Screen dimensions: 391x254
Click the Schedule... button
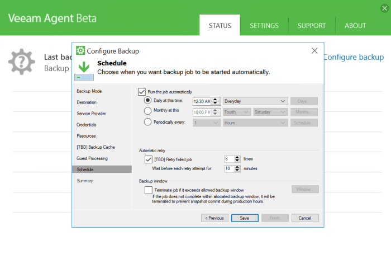click(x=304, y=123)
